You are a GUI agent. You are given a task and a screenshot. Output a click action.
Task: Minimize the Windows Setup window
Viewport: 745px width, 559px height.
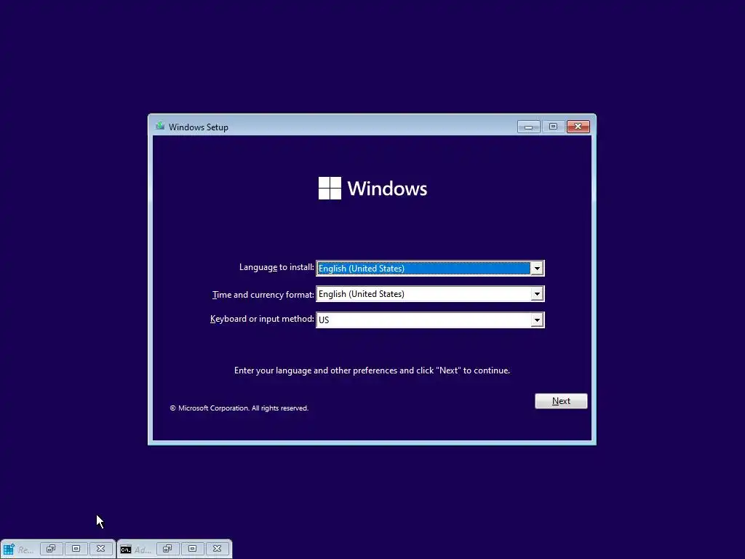pyautogui.click(x=528, y=127)
